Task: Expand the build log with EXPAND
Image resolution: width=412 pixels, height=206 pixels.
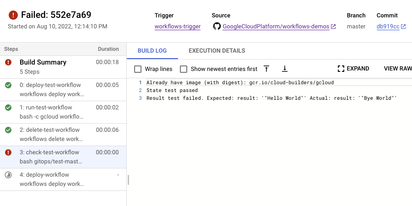Action: coord(353,69)
